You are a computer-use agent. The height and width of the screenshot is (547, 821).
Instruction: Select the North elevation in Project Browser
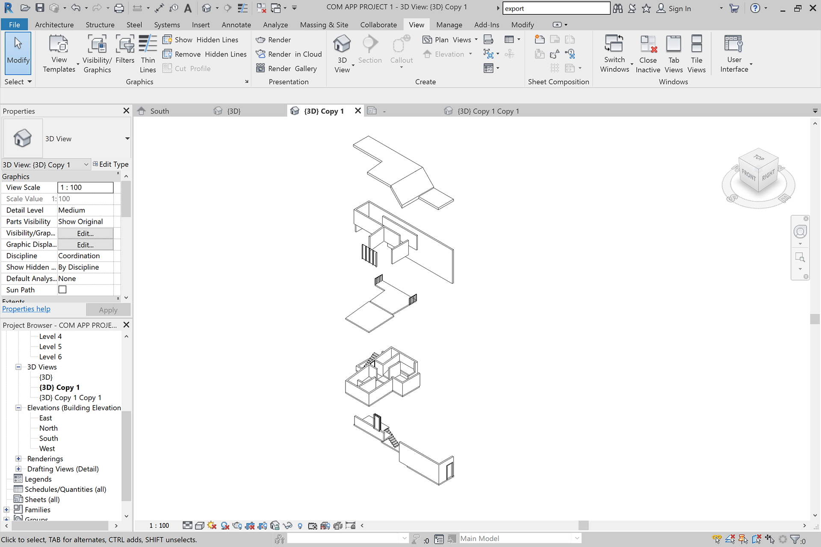(48, 428)
